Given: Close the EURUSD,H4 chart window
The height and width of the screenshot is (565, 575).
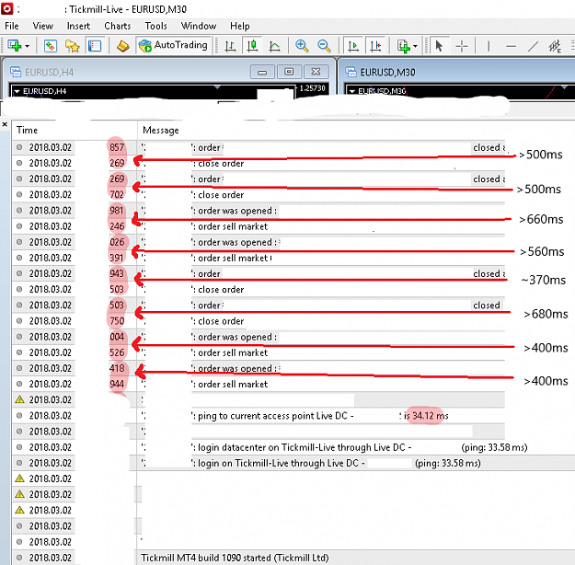Looking at the screenshot, I should pos(316,72).
